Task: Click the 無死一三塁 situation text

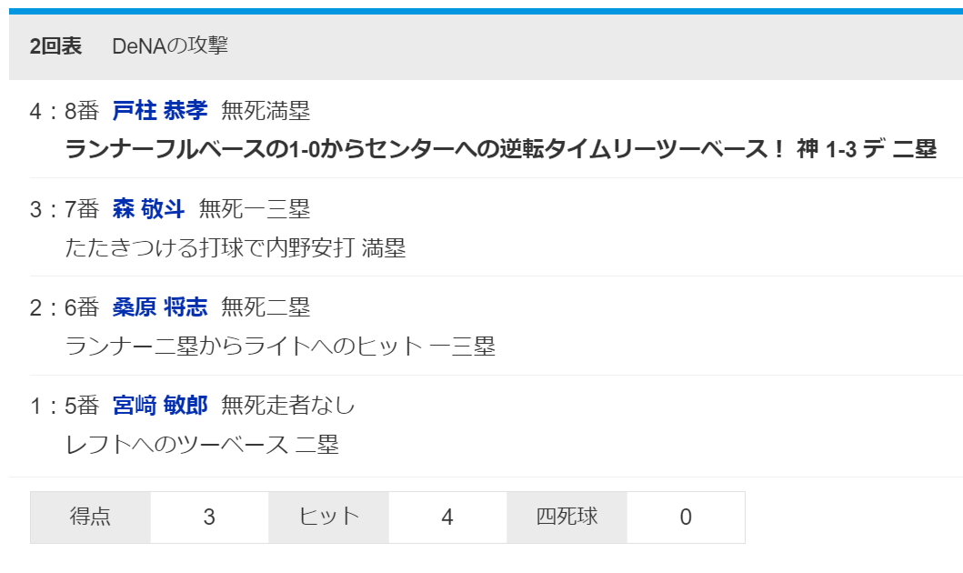Action: point(254,209)
